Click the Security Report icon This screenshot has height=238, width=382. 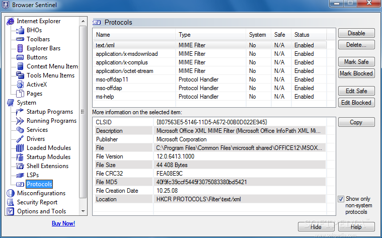[11, 202]
